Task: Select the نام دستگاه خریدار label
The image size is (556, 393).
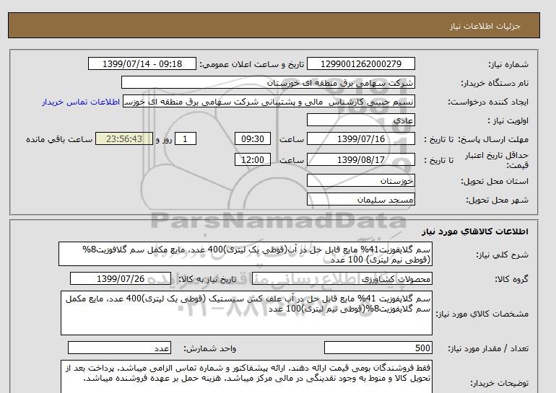Action: tap(495, 83)
